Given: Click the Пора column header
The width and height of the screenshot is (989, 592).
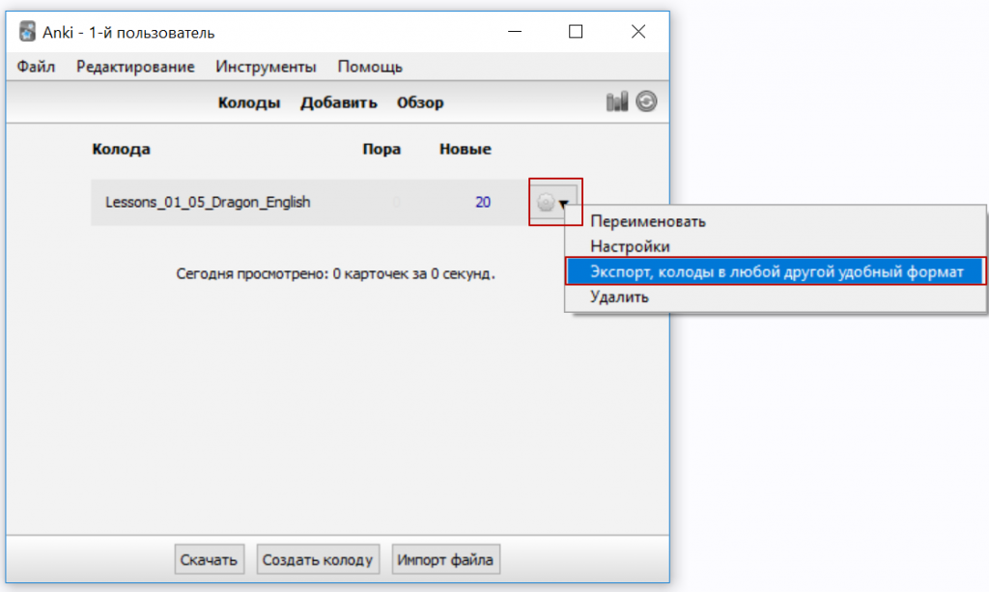Looking at the screenshot, I should (381, 150).
